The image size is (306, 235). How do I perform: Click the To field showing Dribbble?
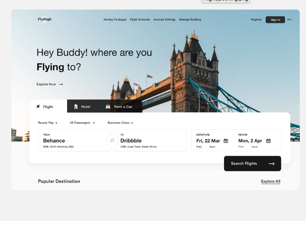[150, 141]
